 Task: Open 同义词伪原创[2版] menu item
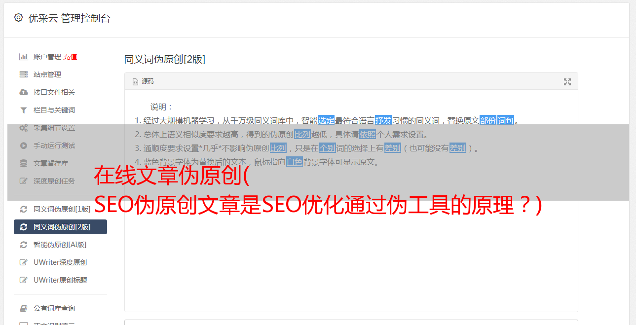pos(60,227)
